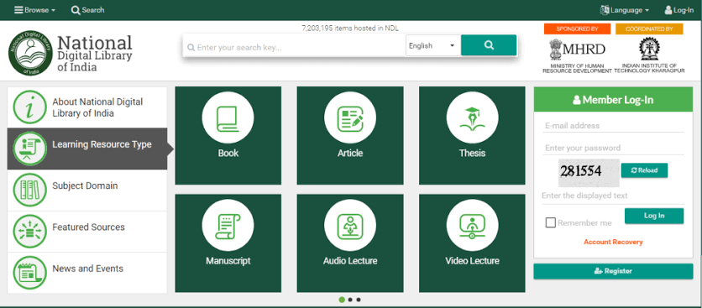
Task: Click the News and Events calendar icon
Action: [x=30, y=272]
